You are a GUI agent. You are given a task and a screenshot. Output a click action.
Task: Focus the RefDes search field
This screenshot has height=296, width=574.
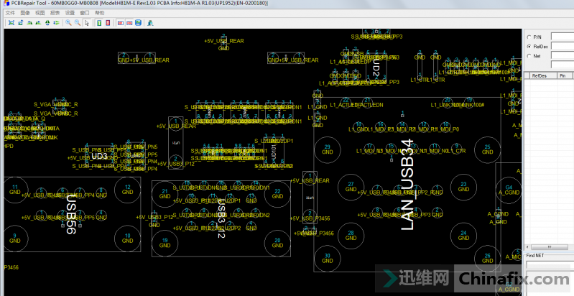point(563,46)
